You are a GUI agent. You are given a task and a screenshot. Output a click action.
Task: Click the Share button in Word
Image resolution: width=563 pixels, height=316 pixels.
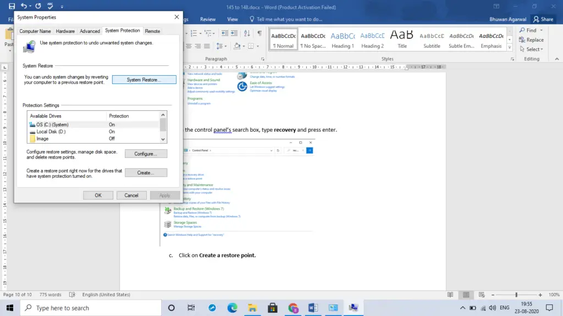click(543, 19)
